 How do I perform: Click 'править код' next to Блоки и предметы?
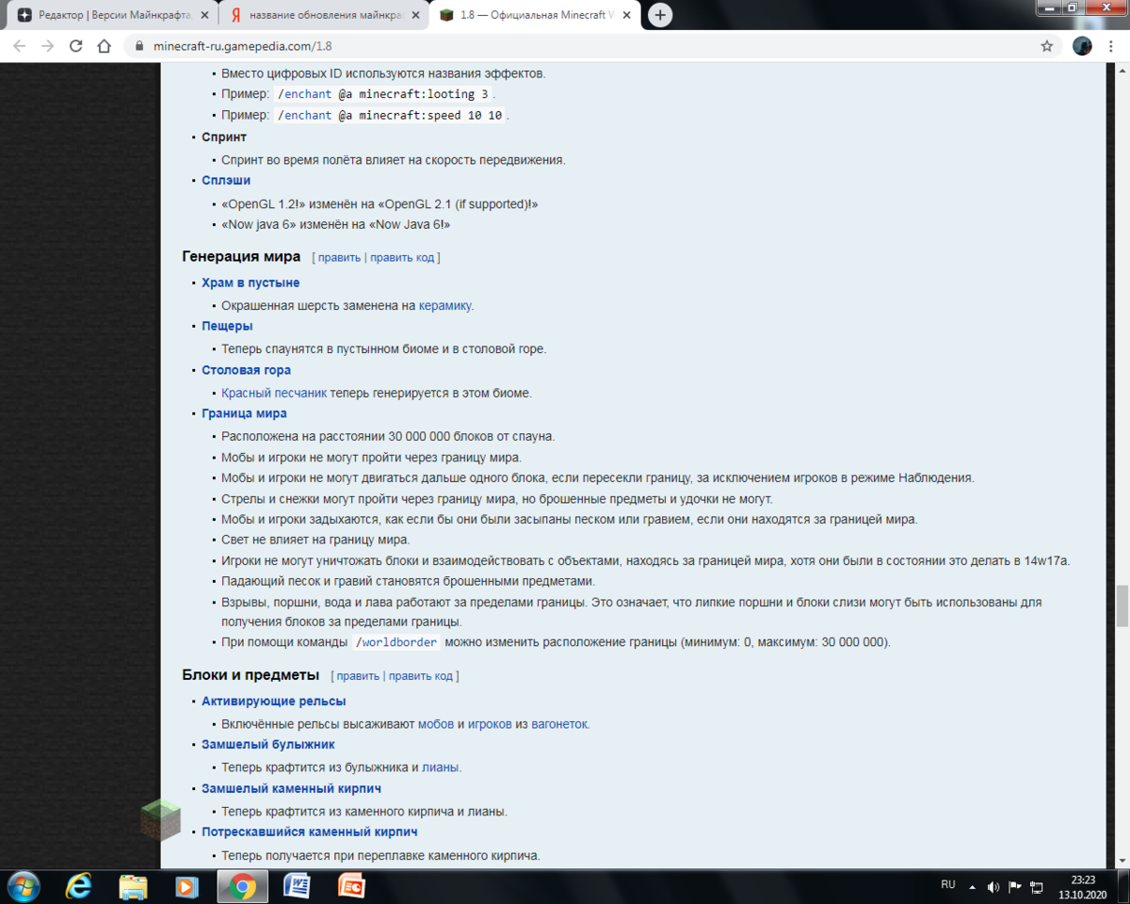421,676
